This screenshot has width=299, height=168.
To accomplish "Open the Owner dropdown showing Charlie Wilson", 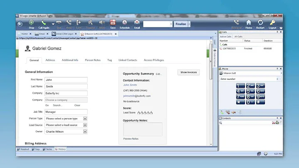I will point(66,132).
